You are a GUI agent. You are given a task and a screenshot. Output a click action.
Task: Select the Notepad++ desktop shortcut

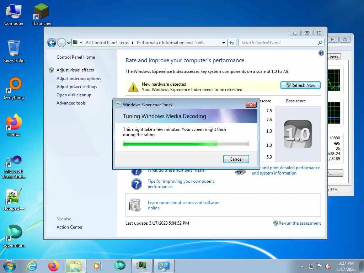[14, 199]
